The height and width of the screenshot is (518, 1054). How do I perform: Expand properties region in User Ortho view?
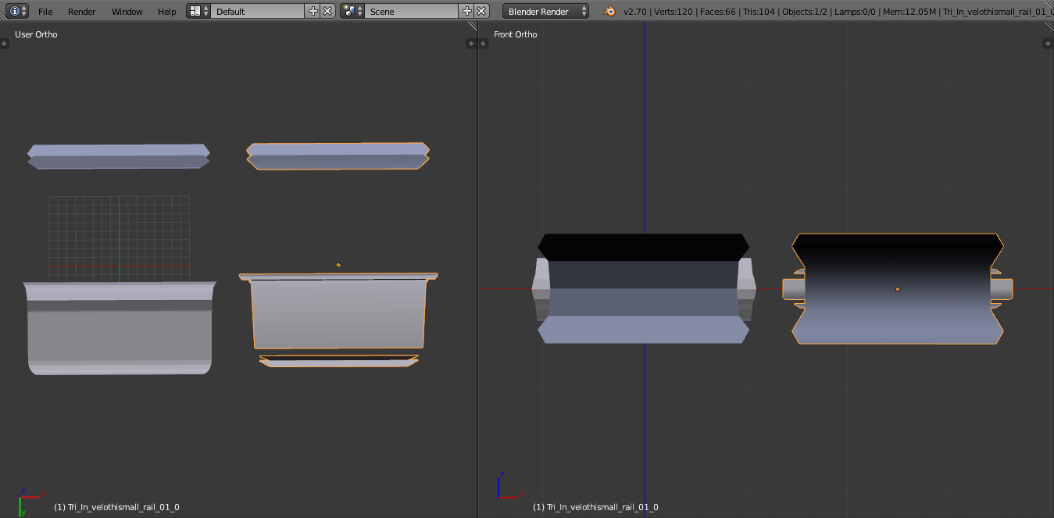pyautogui.click(x=472, y=45)
